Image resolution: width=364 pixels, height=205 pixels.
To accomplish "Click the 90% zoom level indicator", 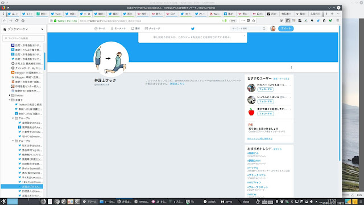I will pos(233,20).
